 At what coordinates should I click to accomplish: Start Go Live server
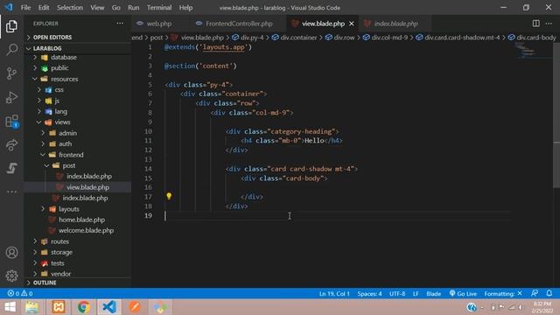(x=463, y=294)
